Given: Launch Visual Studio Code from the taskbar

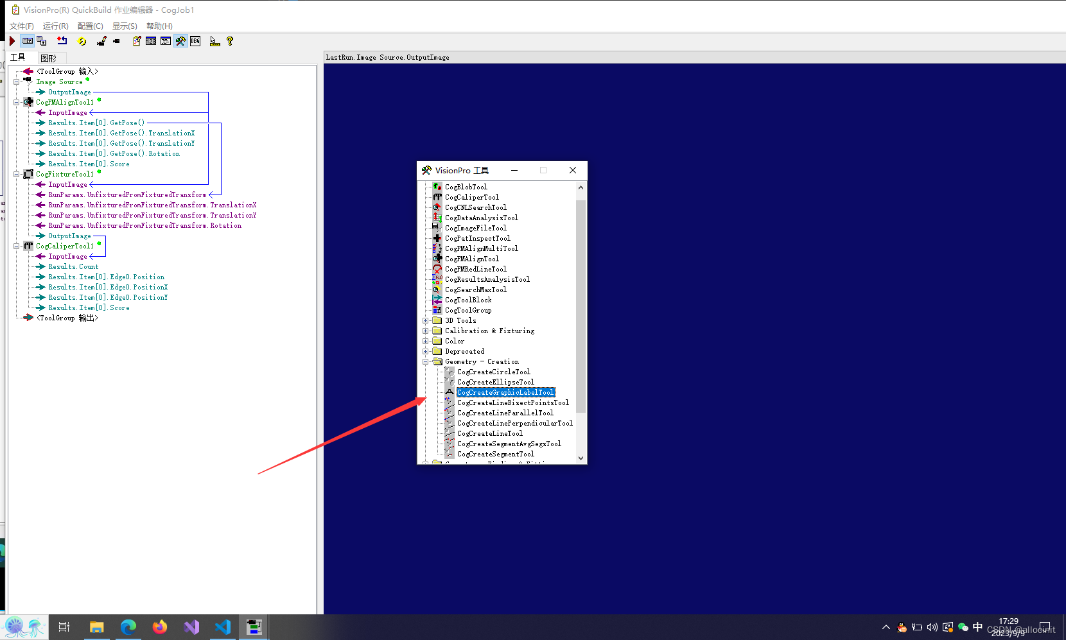Looking at the screenshot, I should click(x=223, y=627).
